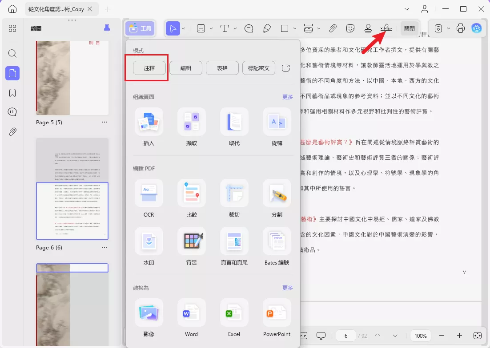Select the rectangle shape tool
Viewport: 490px width, 348px height.
[x=285, y=29]
